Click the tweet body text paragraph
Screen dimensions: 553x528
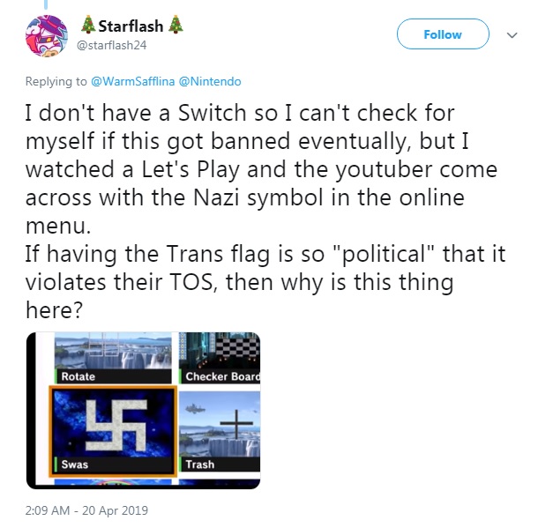tap(265, 212)
